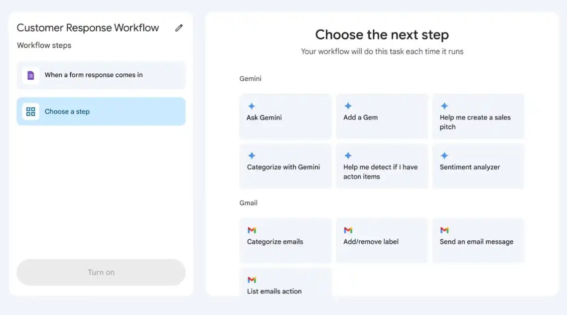
Task: Open the 'When a form response comes in' step
Action: tap(101, 75)
